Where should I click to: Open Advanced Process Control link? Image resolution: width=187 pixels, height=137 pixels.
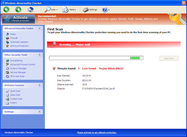coord(23,65)
